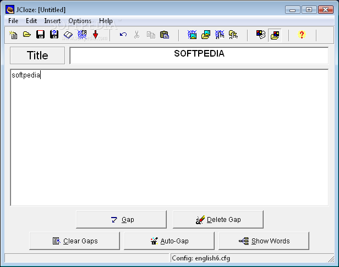The width and height of the screenshot is (339, 267).
Task: Open the File menu
Action: tap(13, 21)
